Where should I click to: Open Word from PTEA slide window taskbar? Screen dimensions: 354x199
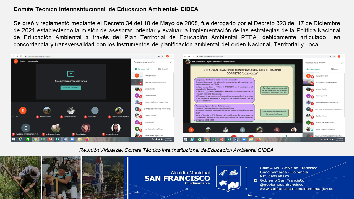[236, 139]
